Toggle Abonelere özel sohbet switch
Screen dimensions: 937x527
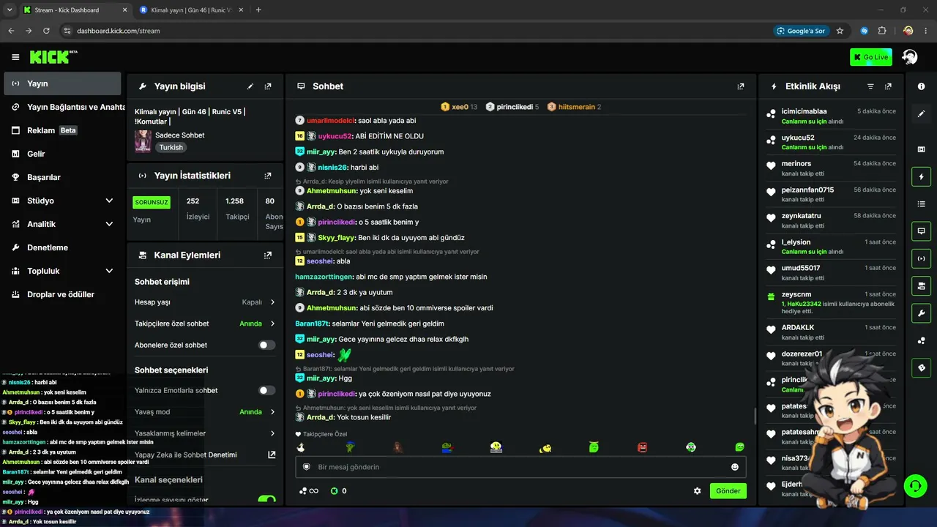coord(267,345)
